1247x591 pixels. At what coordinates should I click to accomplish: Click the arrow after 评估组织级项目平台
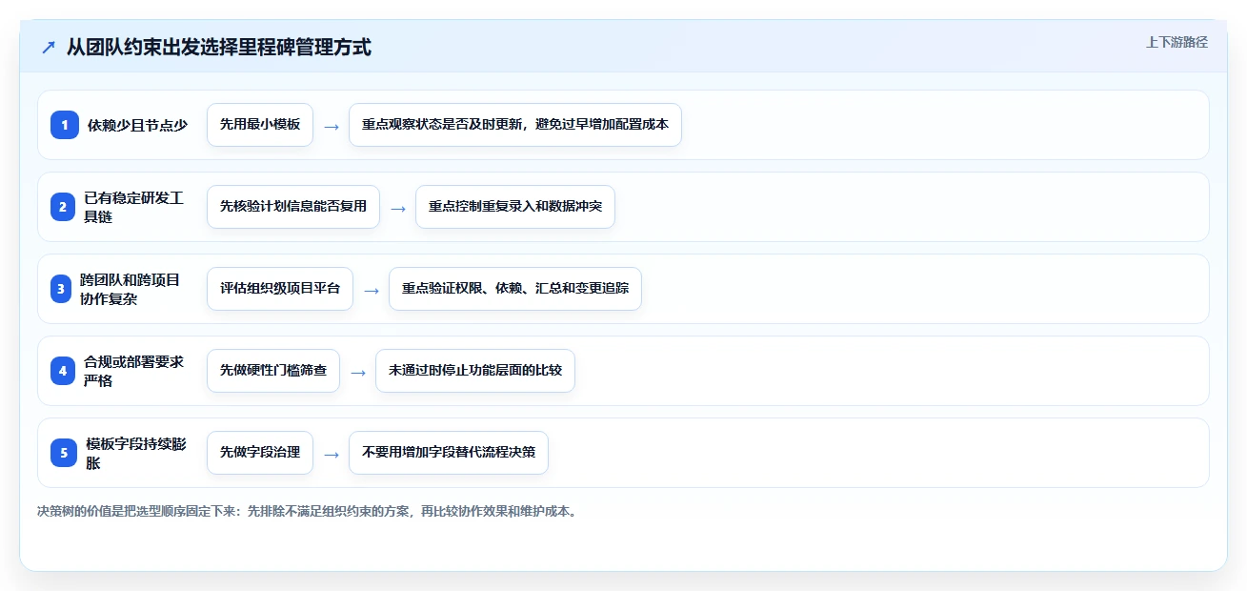(372, 290)
